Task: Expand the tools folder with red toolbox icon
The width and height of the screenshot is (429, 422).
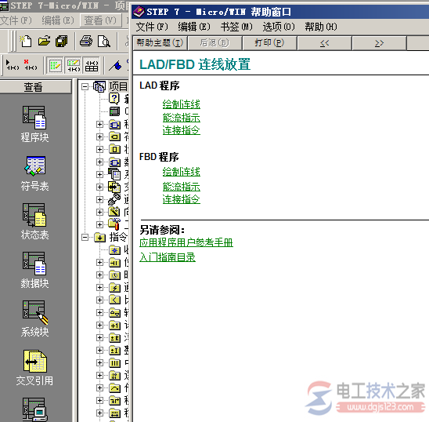Action: pyautogui.click(x=99, y=224)
